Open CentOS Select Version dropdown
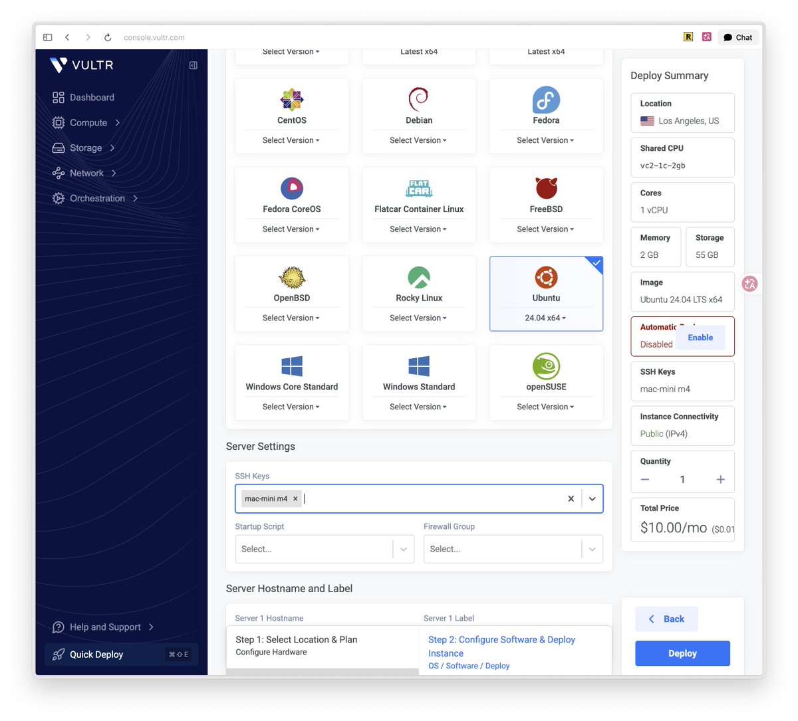Image resolution: width=798 pixels, height=721 pixels. tap(291, 140)
